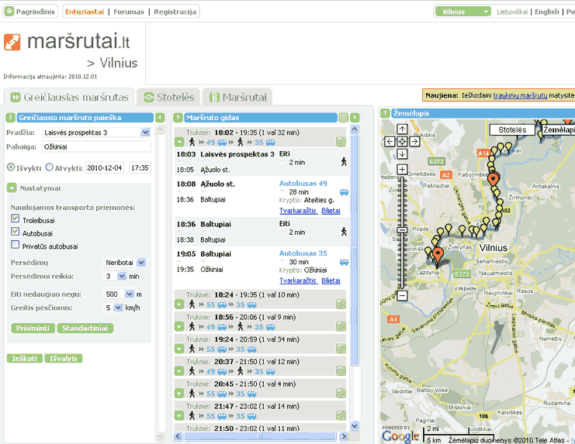Open the Greitis pėsčiomis km/h dropdown
Image resolution: width=575 pixels, height=444 pixels.
pos(118,308)
